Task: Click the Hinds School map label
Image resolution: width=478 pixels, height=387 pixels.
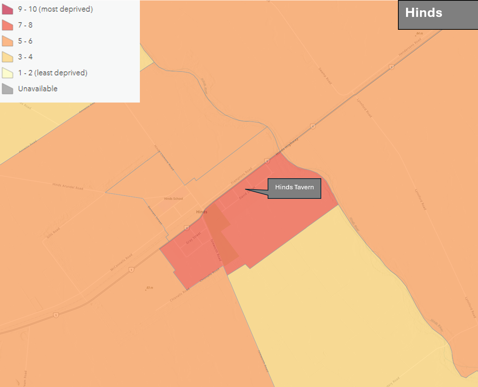Action: tap(173, 199)
